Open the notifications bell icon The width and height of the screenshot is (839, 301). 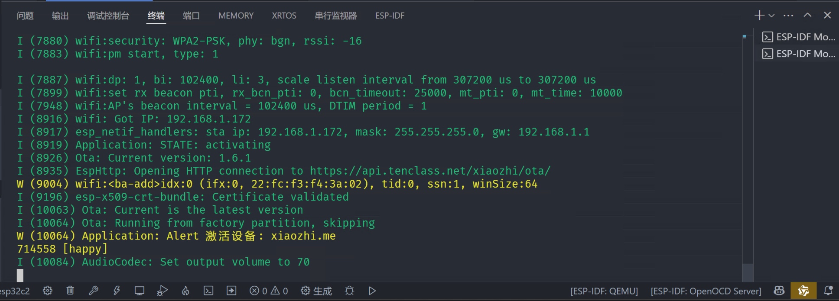(x=828, y=291)
